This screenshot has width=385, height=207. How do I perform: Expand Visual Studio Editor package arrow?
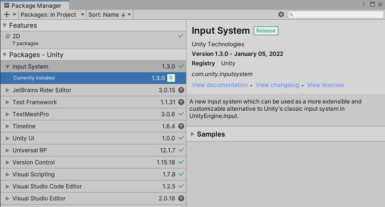click(x=8, y=199)
